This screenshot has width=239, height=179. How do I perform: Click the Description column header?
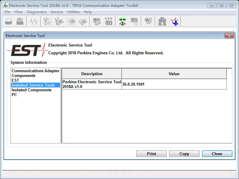click(x=92, y=74)
